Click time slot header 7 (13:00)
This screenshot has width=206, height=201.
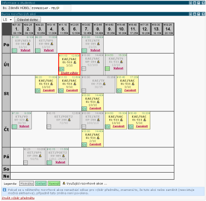point(87,29)
